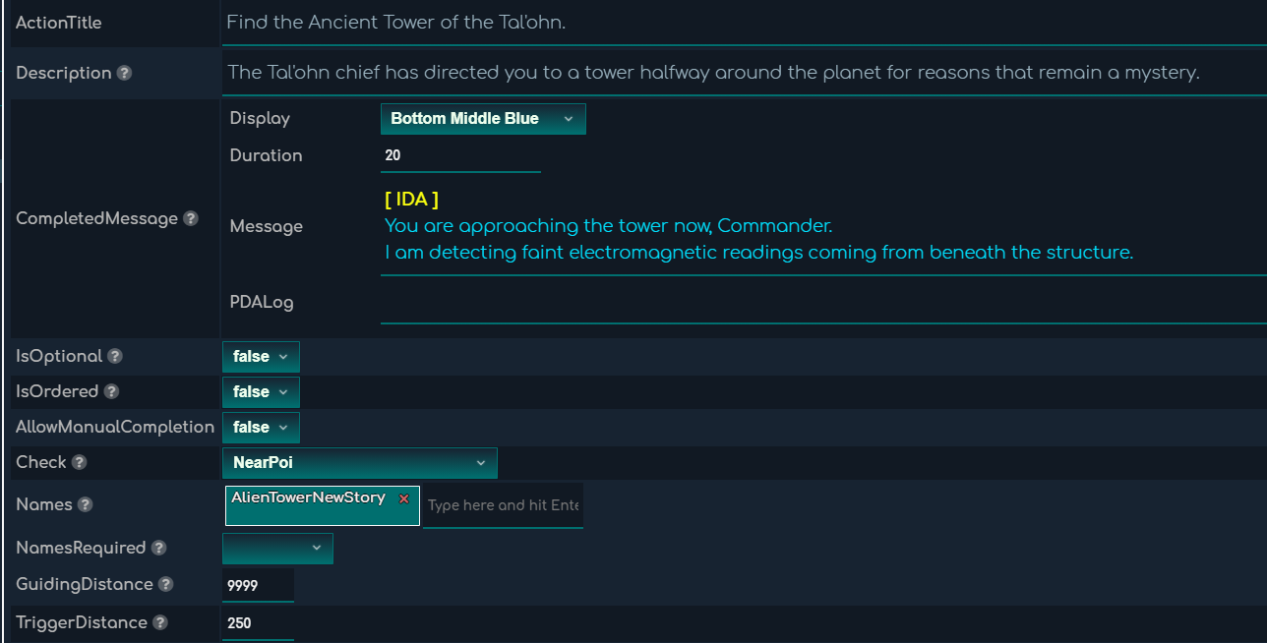Click help icon beside Check label
This screenshot has height=643, width=1267.
coord(79,462)
